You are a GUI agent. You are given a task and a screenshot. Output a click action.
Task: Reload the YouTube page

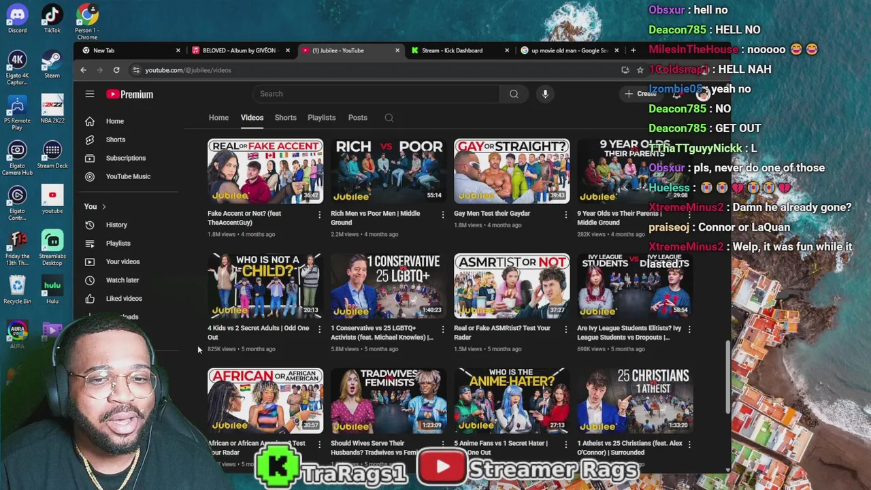click(116, 70)
